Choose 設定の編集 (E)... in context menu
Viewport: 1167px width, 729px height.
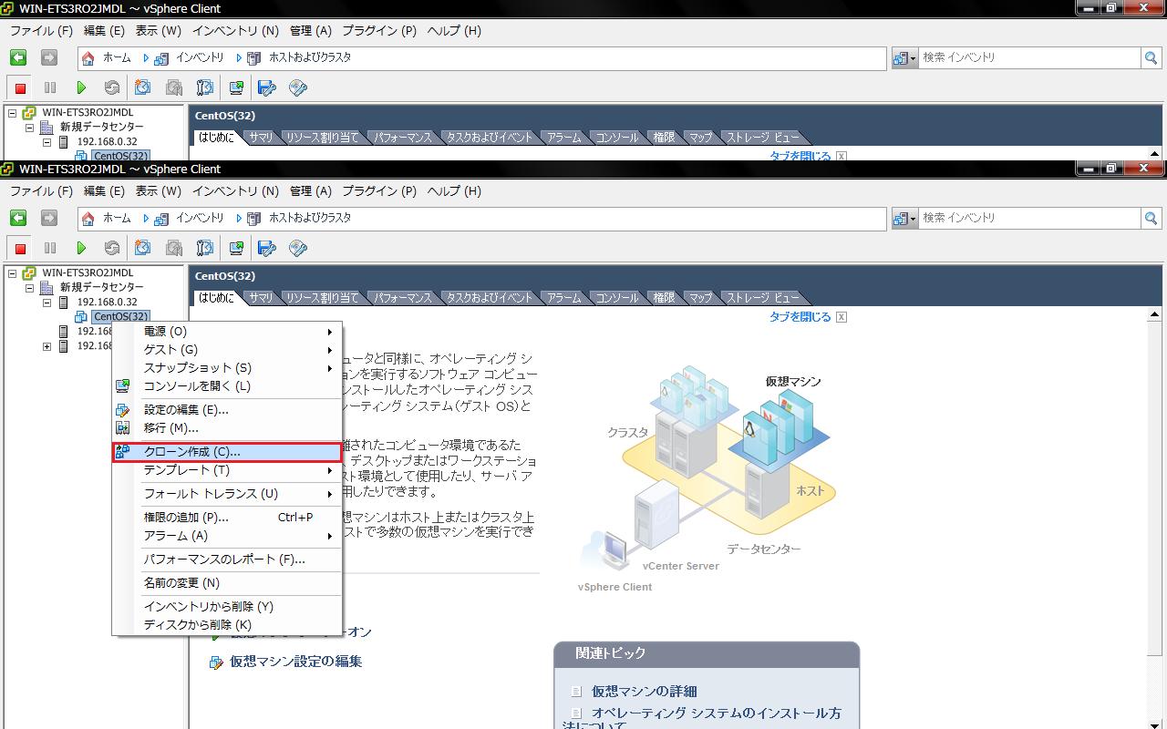[227, 410]
